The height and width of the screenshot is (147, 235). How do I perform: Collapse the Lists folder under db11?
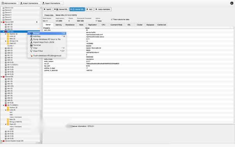(6, 110)
